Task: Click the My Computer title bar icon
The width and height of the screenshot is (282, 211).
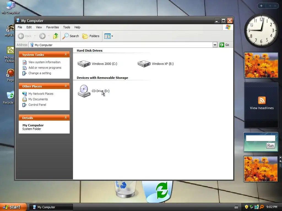Action: (18, 20)
